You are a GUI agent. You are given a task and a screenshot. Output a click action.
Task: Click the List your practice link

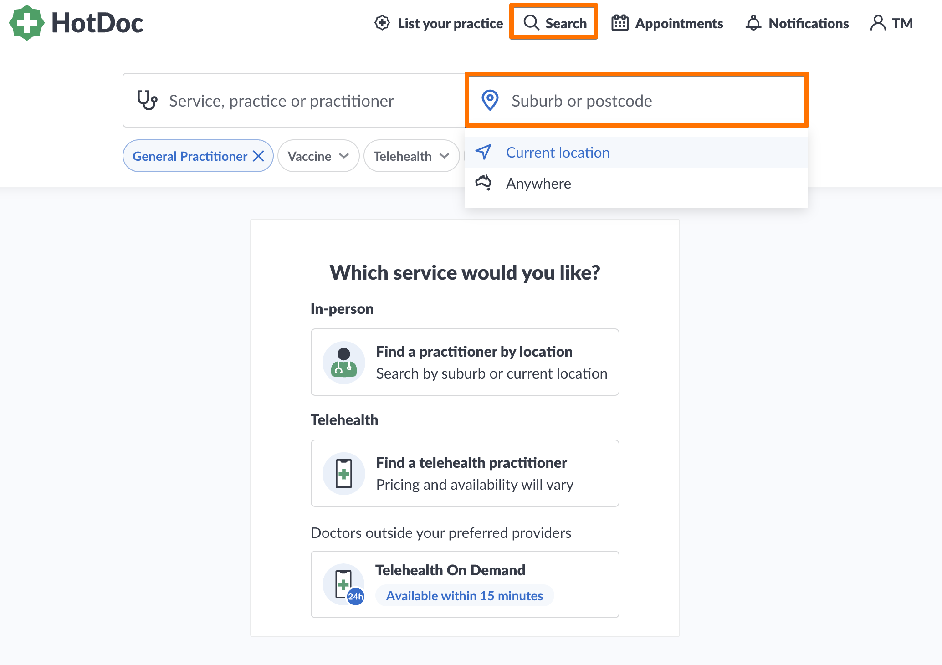[450, 23]
